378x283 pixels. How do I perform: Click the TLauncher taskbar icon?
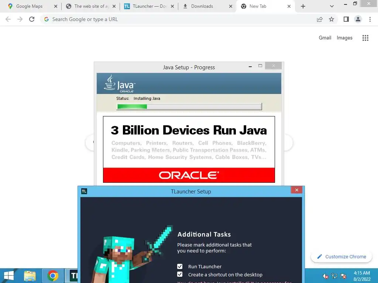point(72,276)
